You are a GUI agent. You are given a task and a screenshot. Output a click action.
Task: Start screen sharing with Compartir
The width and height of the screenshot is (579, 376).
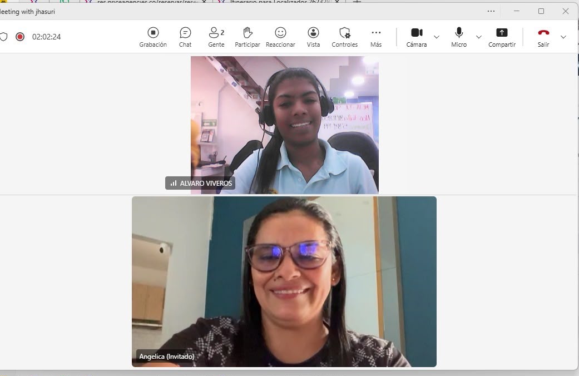click(502, 37)
